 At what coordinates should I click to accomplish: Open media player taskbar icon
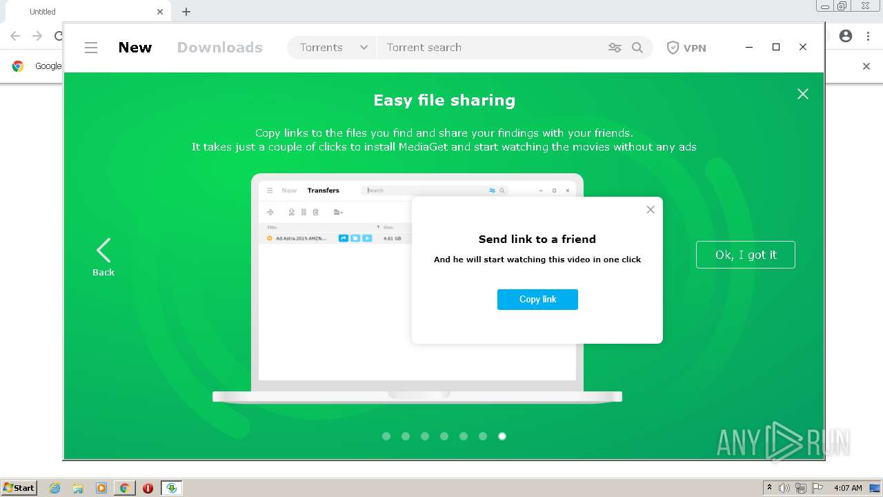click(x=101, y=488)
